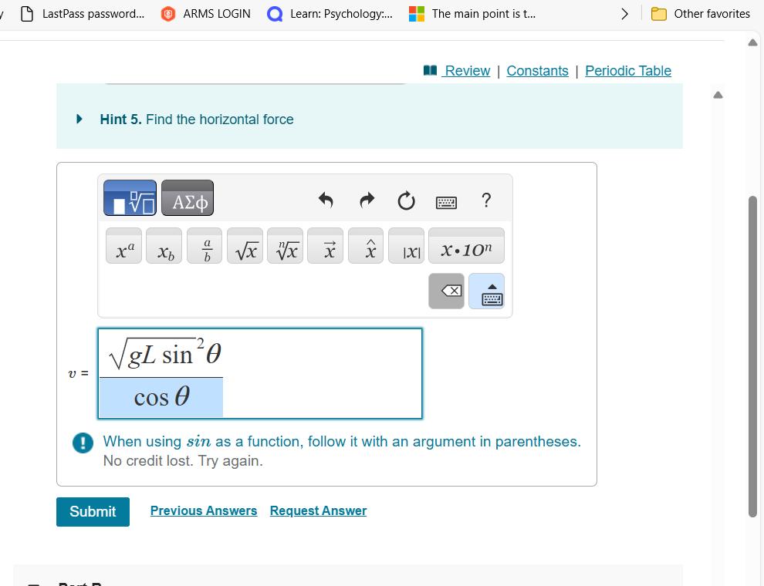Reset the equation input
Viewport: 764px width, 586px height.
(406, 200)
